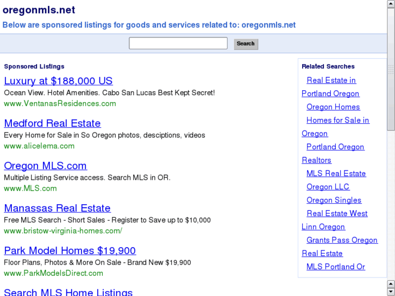Click the scrollbar up arrow at top

[x=391, y=3]
